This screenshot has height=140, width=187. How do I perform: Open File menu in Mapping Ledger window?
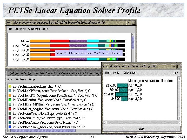click(x=10, y=79)
